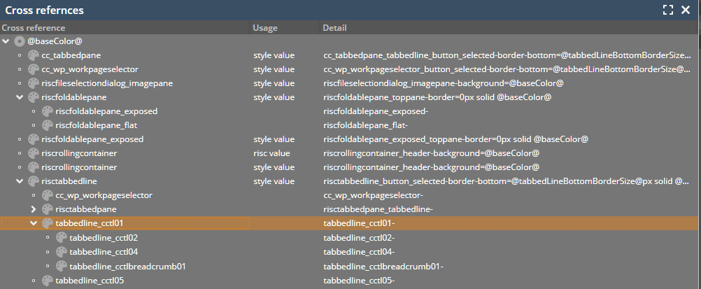Image resolution: width=701 pixels, height=289 pixels.
Task: Click the palette icon for tabbedline_cctl02
Action: tap(62, 238)
